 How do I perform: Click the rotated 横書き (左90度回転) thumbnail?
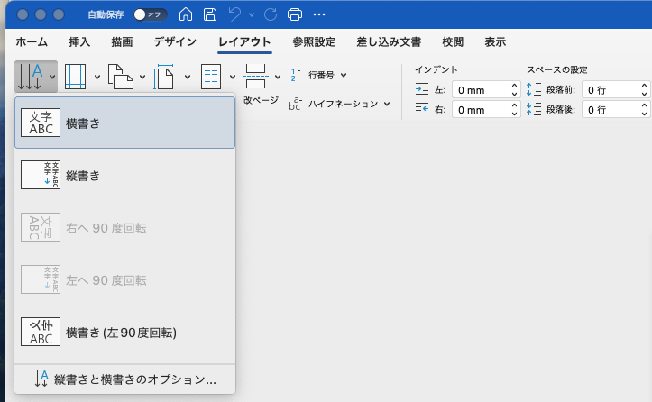41,332
